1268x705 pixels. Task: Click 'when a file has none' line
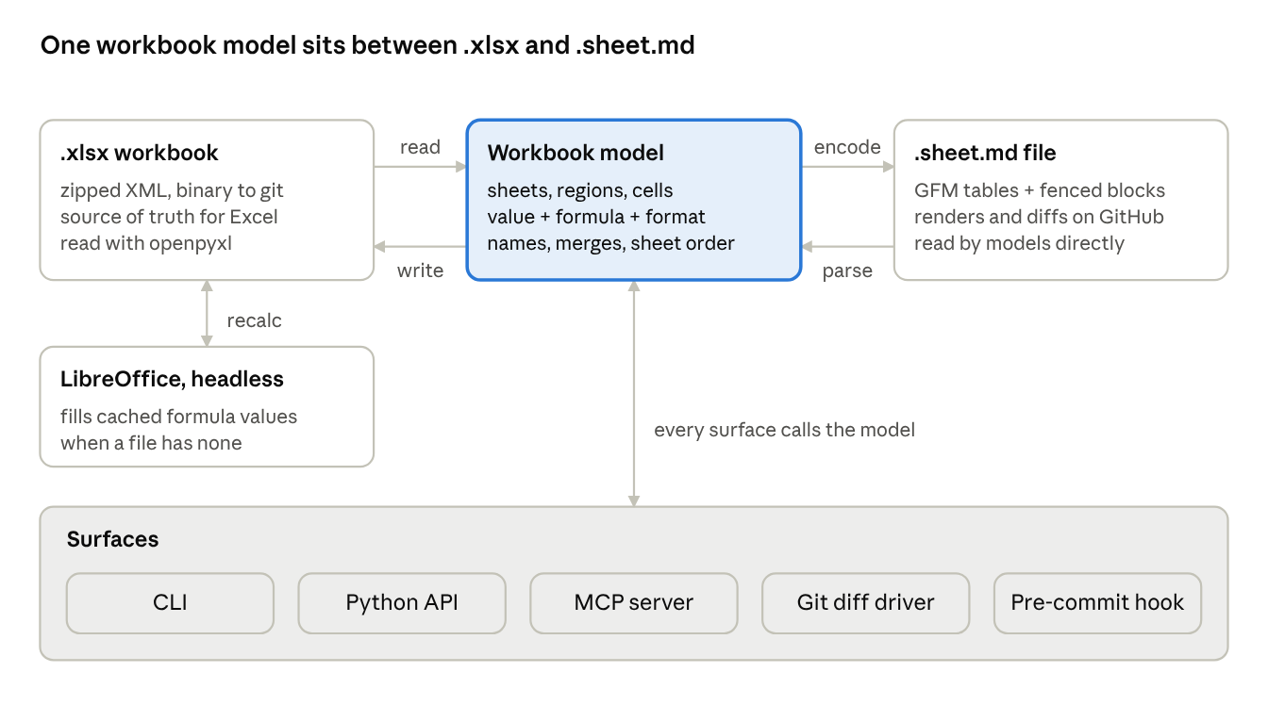(151, 443)
